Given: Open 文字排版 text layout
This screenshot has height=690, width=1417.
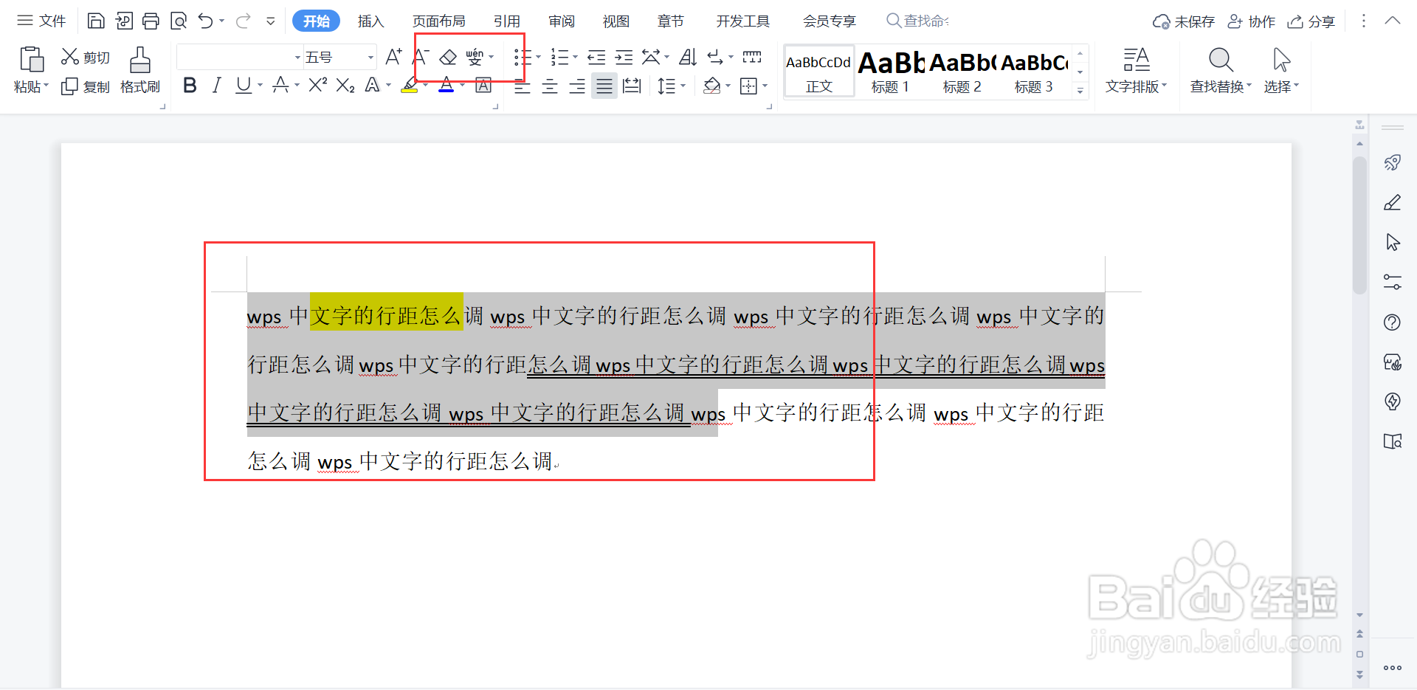Looking at the screenshot, I should 1136,71.
